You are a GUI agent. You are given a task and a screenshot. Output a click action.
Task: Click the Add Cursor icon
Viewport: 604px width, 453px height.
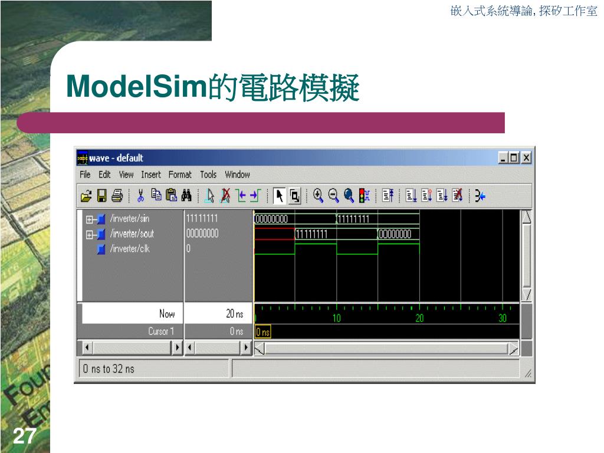[209, 196]
